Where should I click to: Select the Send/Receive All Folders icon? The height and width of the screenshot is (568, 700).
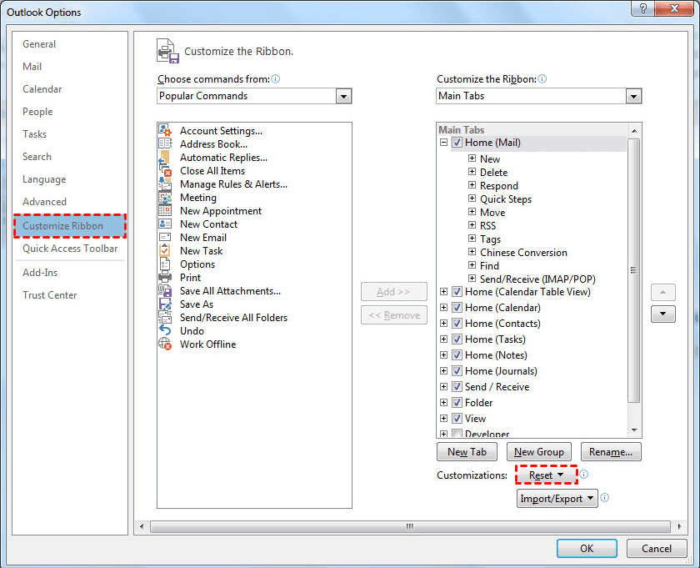pyautogui.click(x=165, y=317)
